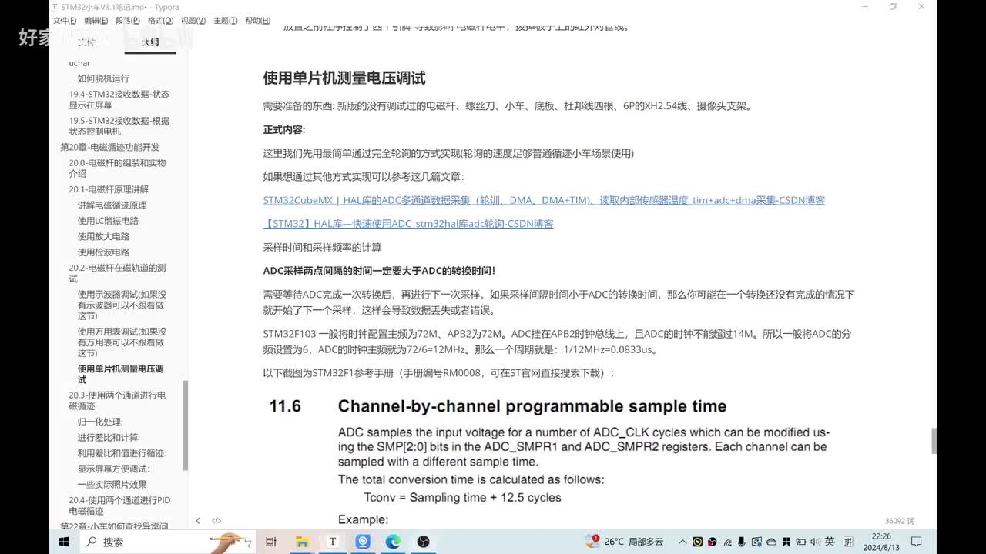Open the 段落(P) menu
This screenshot has height=554, width=986.
(128, 21)
